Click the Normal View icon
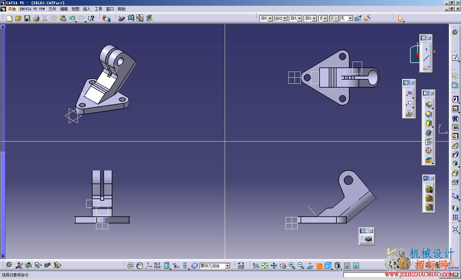461x280 pixels. coord(310,266)
